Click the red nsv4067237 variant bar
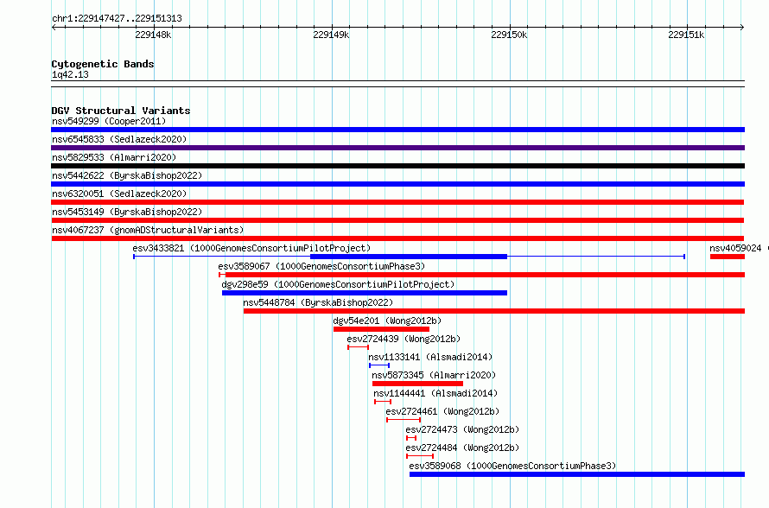The width and height of the screenshot is (769, 508). (397, 238)
